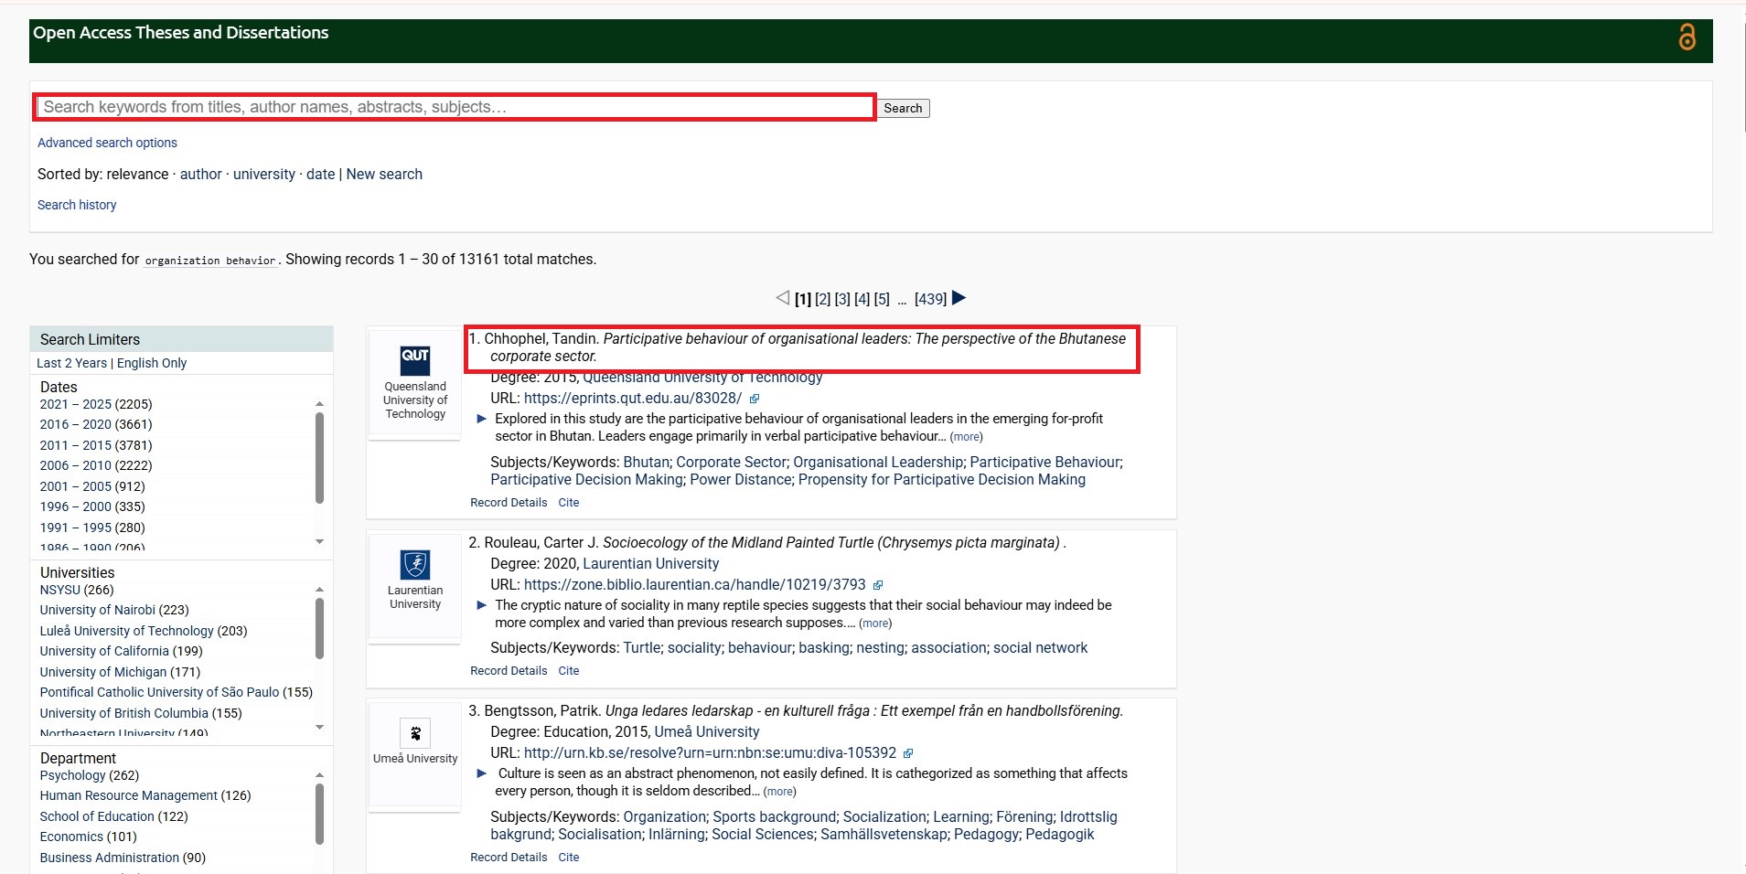
Task: Go to next results page arrow
Action: [959, 298]
